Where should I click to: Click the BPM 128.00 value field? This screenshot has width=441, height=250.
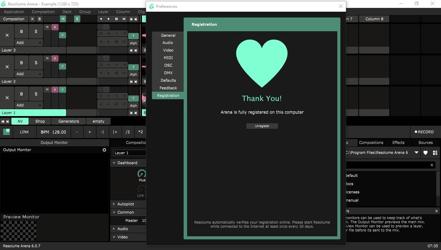point(53,132)
